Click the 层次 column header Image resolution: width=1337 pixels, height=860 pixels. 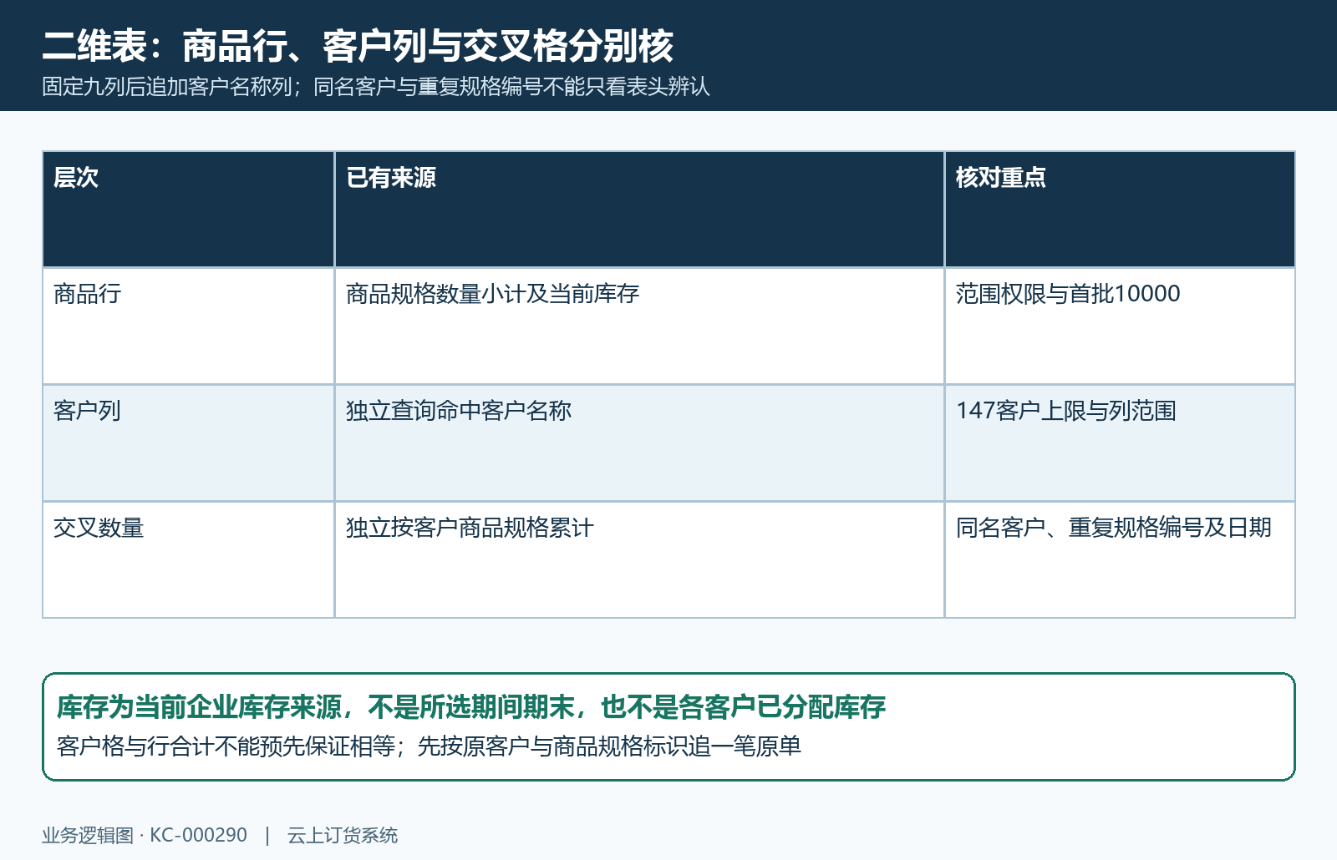189,209
